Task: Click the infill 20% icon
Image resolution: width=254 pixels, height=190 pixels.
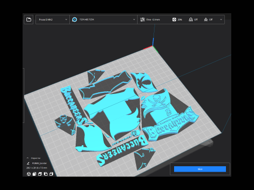Action: [x=174, y=20]
